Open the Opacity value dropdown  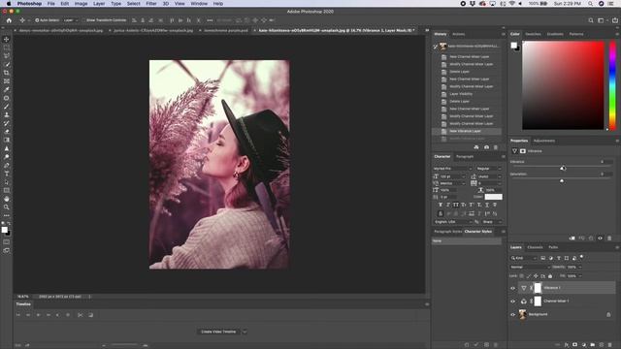(580, 268)
